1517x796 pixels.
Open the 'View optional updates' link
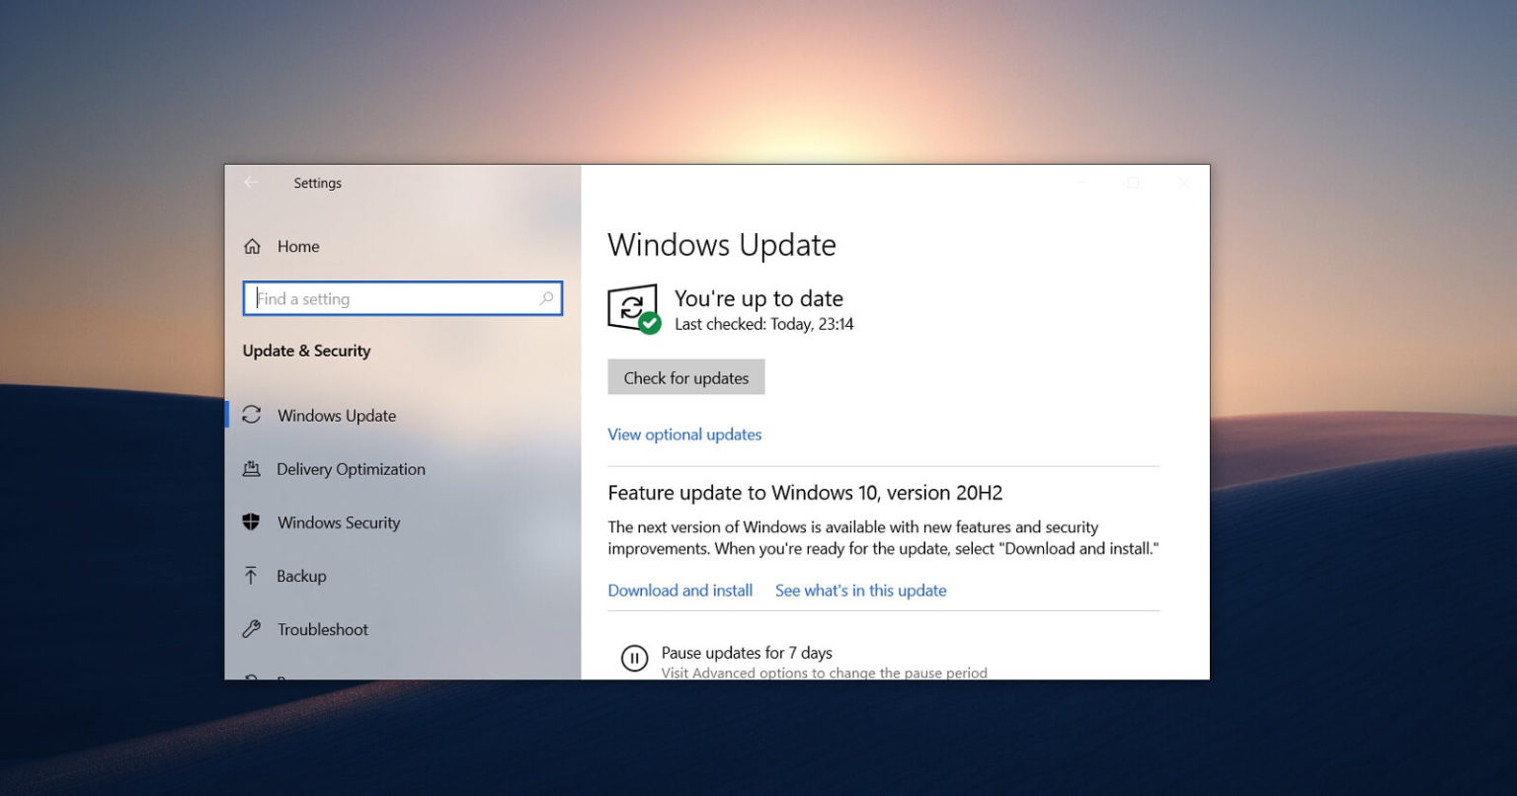click(684, 435)
